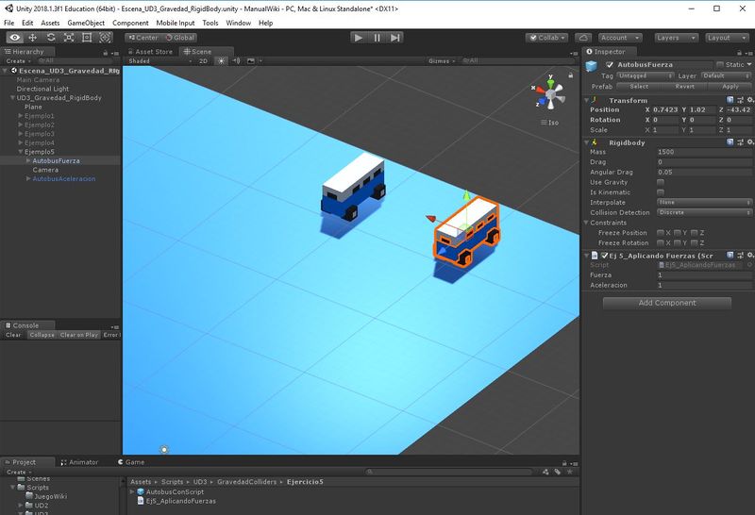Check Freeze Position Z
Screen dimensions: 755x515
click(x=695, y=233)
